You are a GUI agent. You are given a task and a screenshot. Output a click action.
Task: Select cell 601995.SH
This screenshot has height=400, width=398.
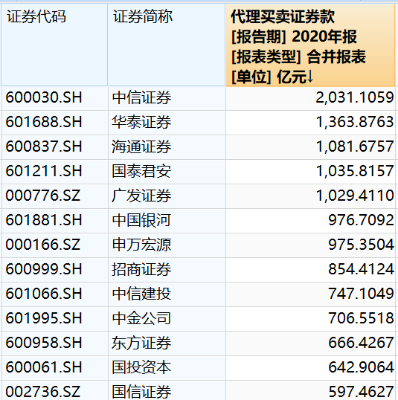(54, 319)
